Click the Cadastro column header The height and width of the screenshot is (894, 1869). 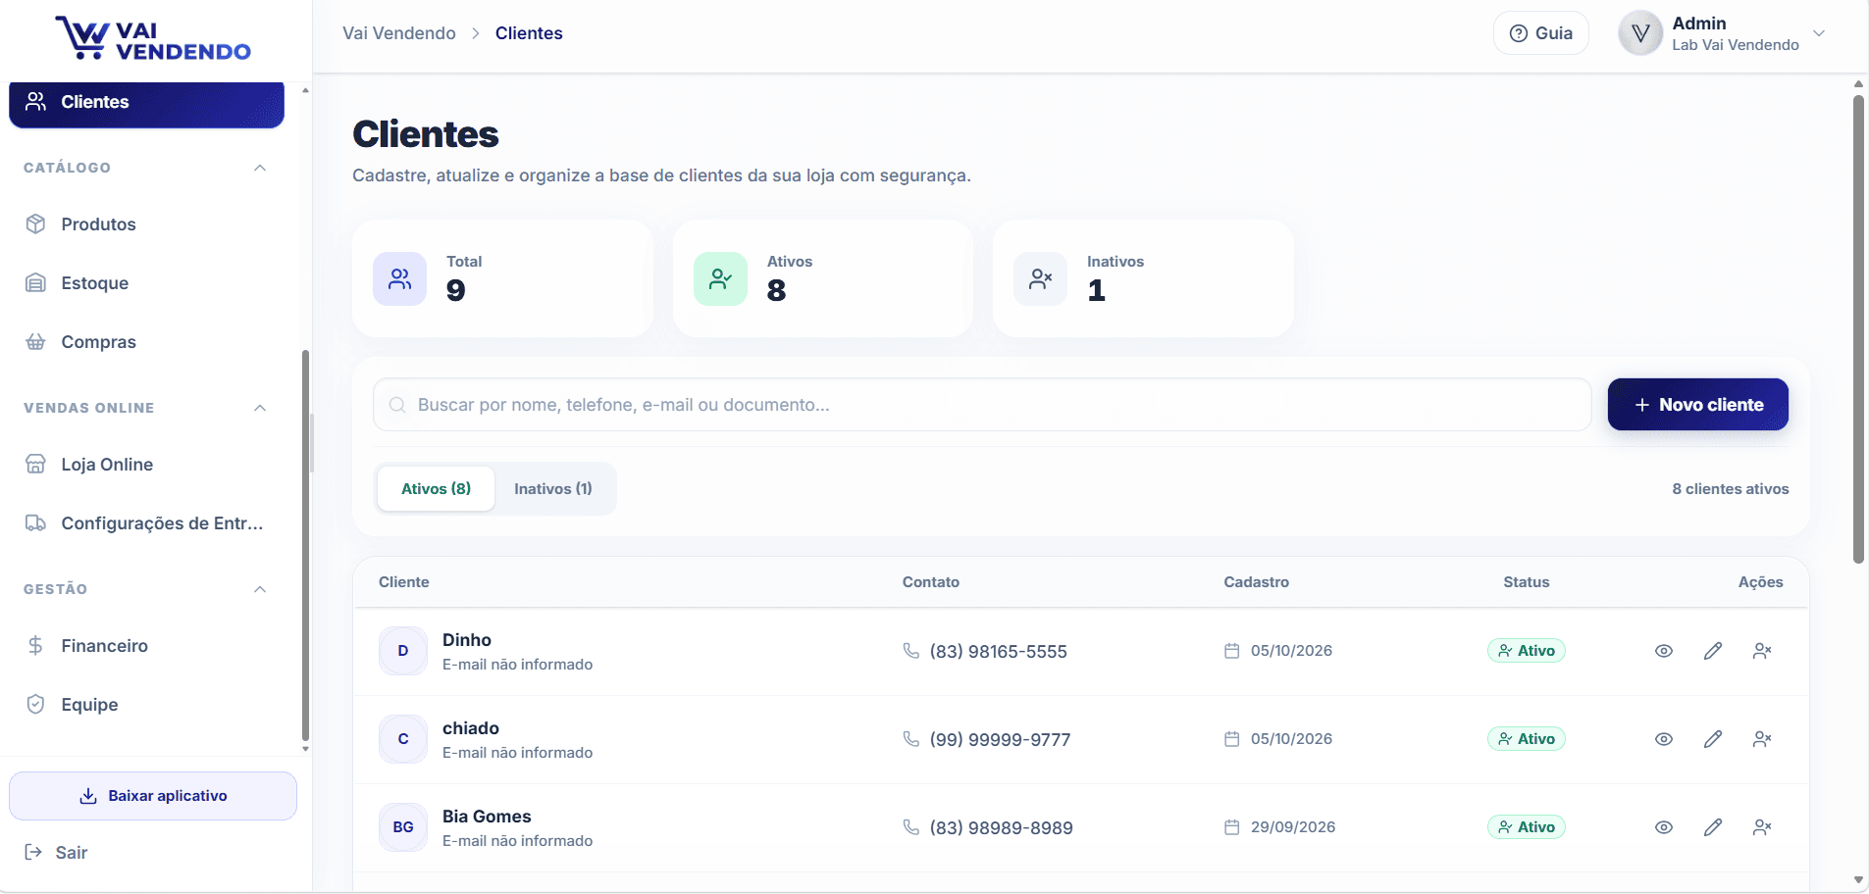(1256, 582)
